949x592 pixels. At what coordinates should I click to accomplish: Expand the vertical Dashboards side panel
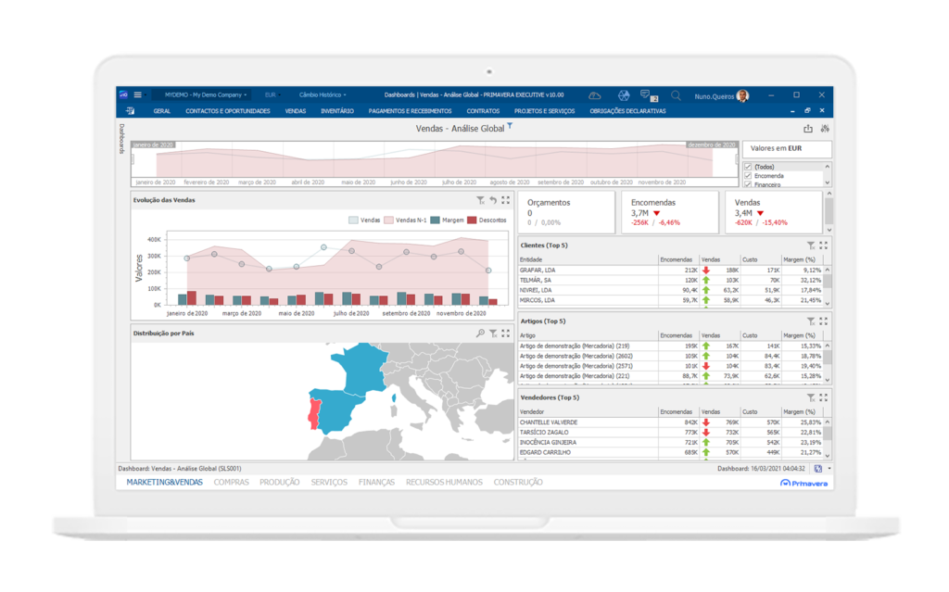tap(121, 139)
